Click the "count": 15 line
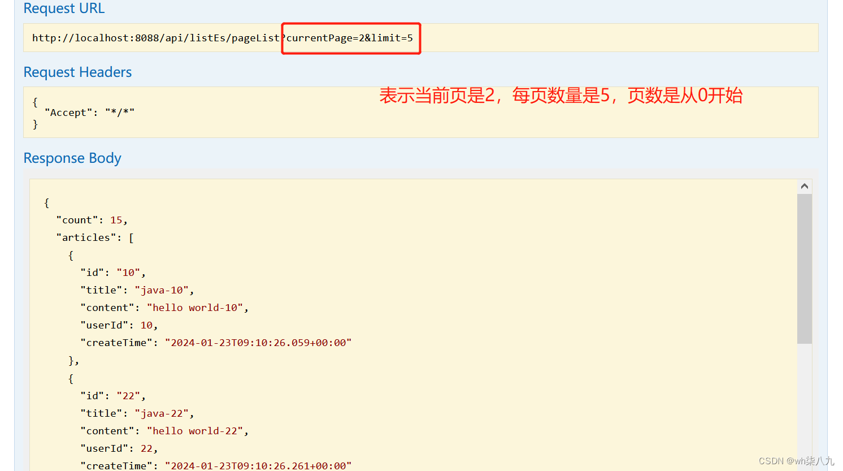Screen dimensions: 843x471 point(92,220)
